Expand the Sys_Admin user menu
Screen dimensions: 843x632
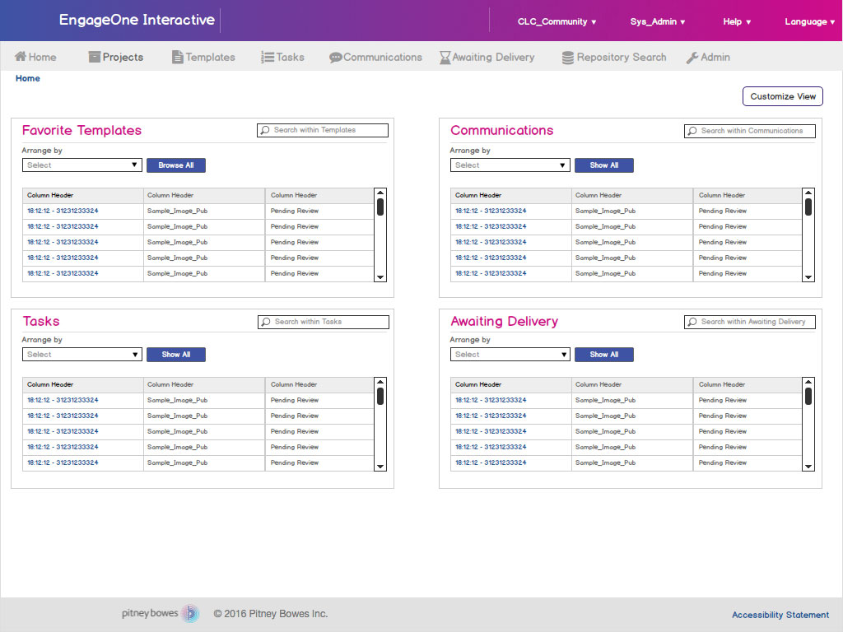coord(658,22)
